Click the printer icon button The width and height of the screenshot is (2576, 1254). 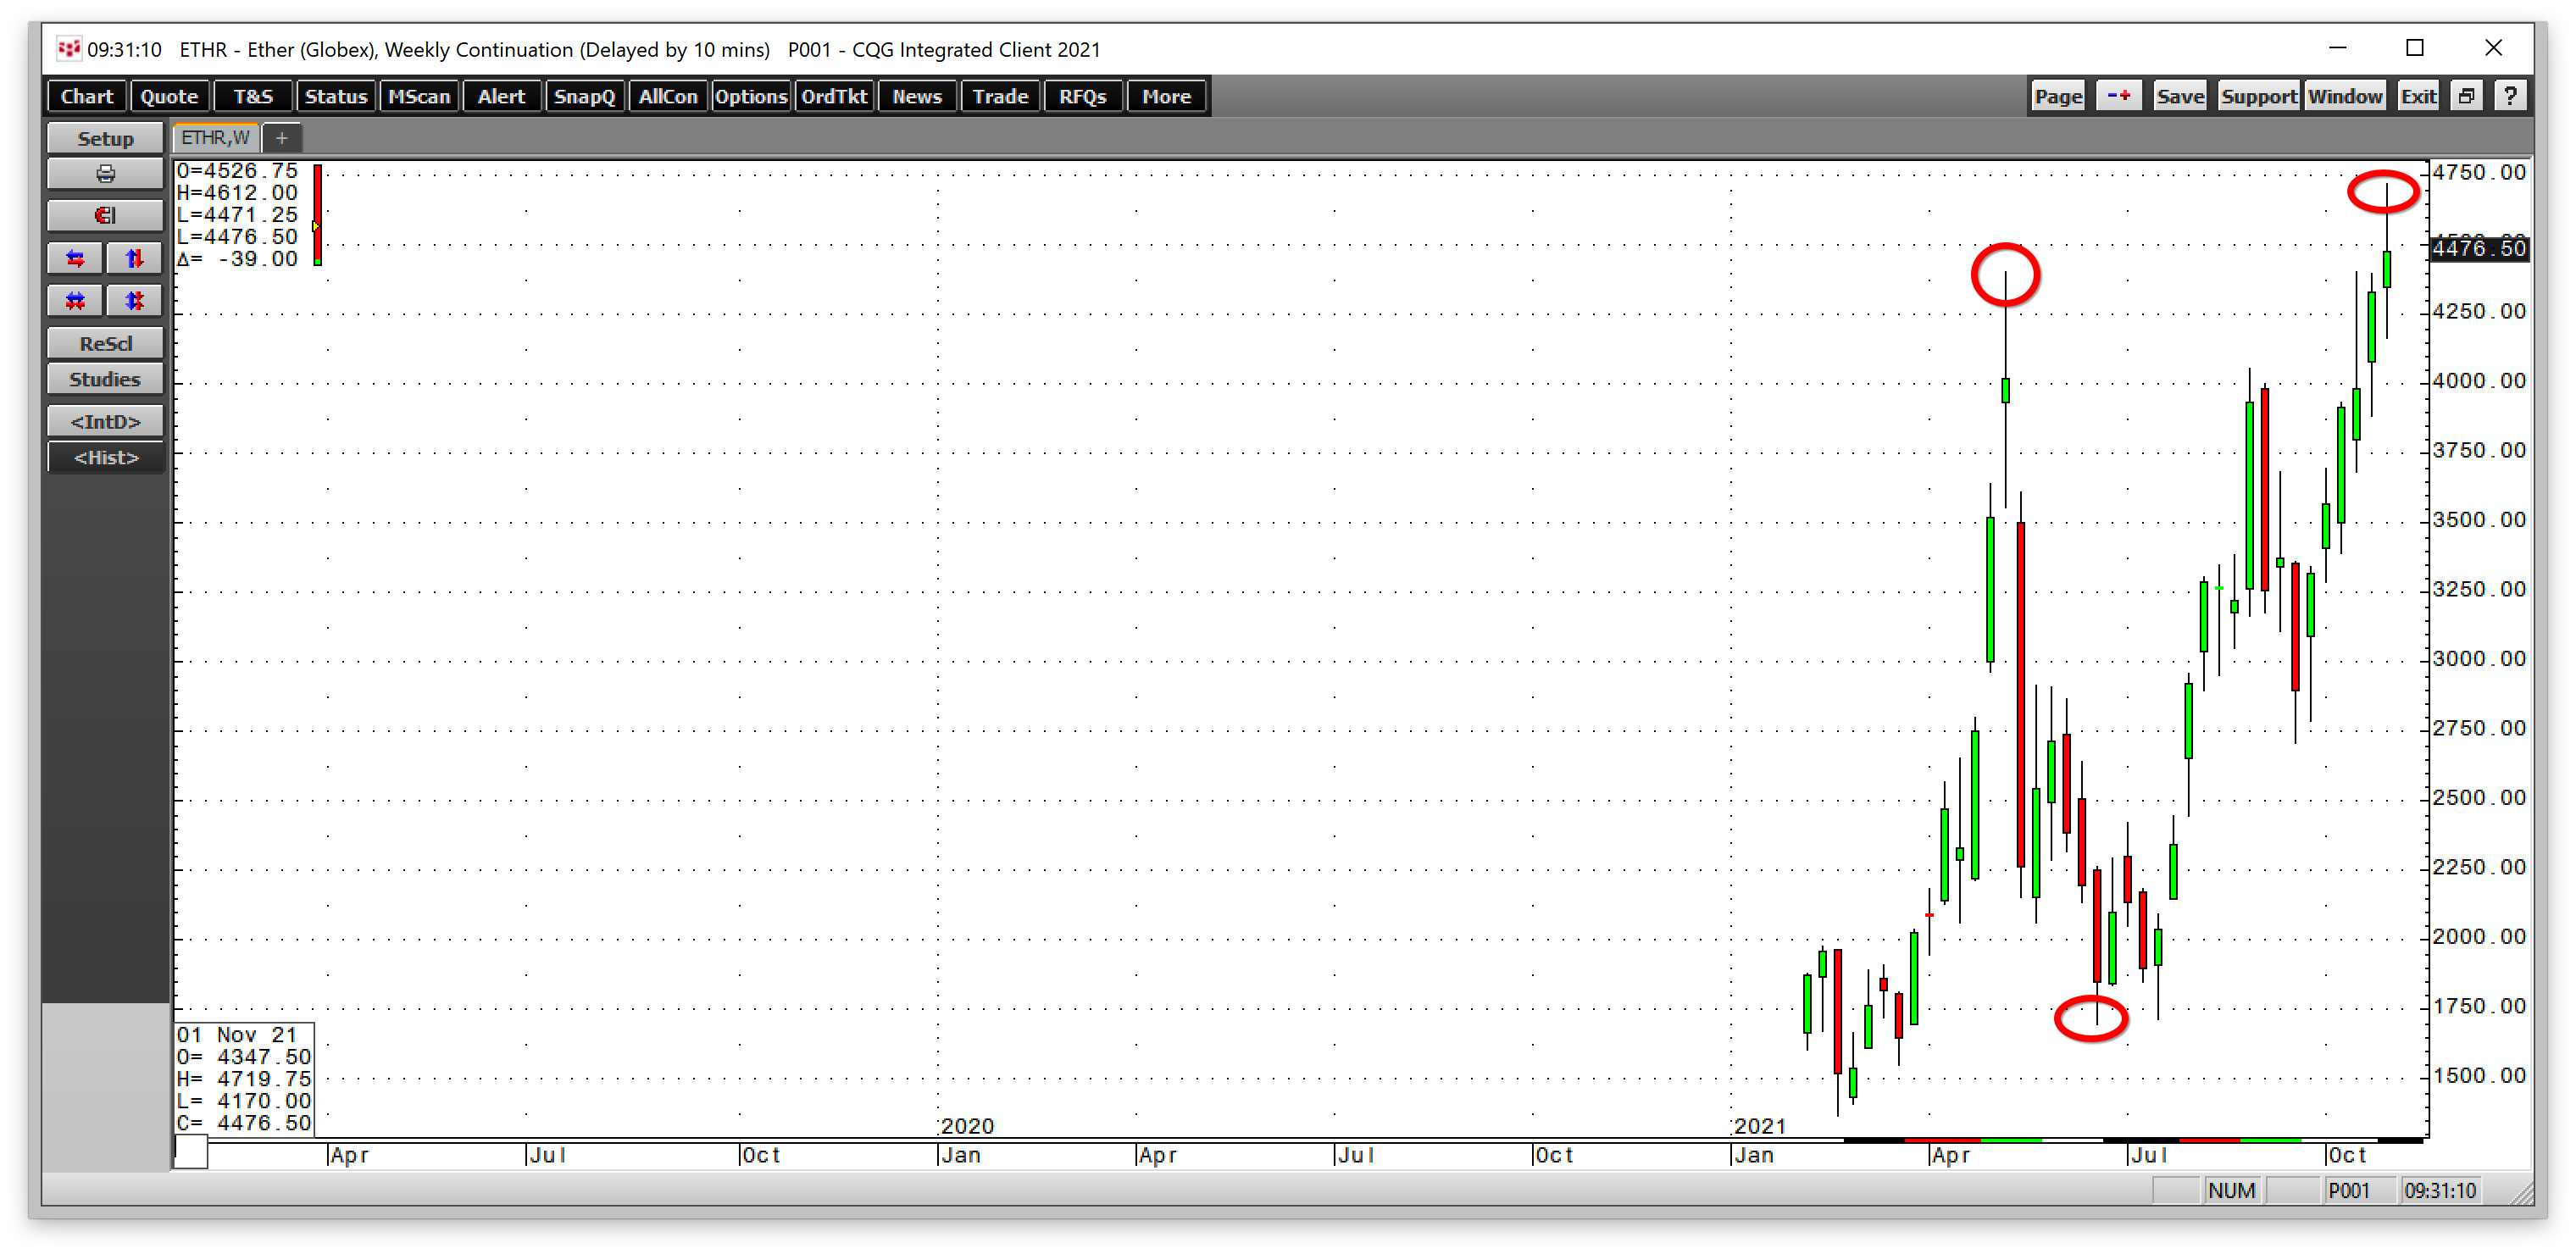(x=105, y=174)
